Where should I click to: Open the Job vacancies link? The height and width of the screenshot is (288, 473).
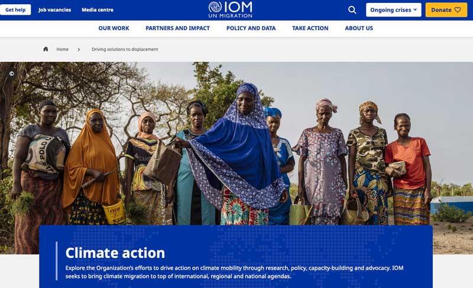coord(54,10)
